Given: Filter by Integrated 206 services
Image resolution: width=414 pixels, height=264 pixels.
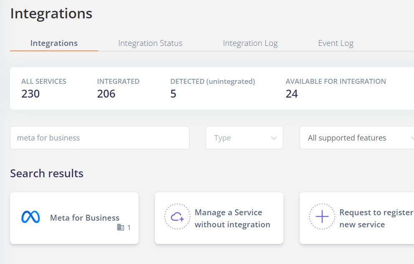Looking at the screenshot, I should point(118,88).
